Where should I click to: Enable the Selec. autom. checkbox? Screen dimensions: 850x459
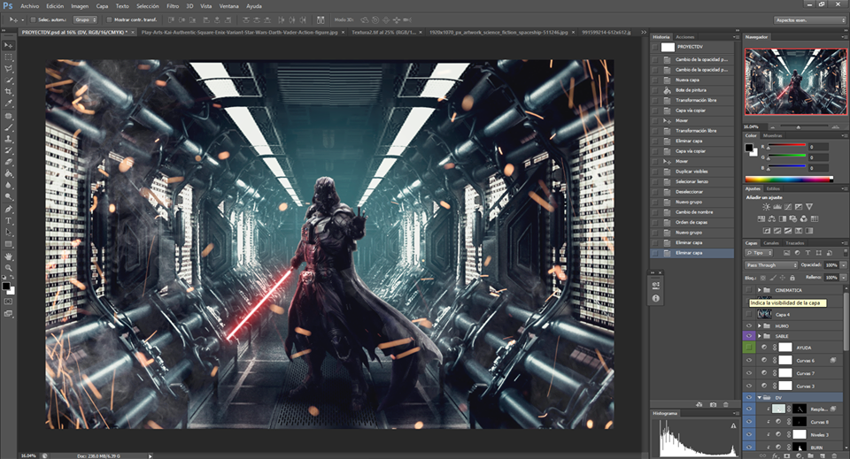coord(34,19)
